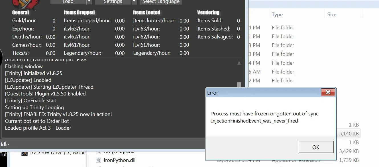Close the Error dialog with the X
The height and width of the screenshot is (167, 379).
pyautogui.click(x=328, y=92)
